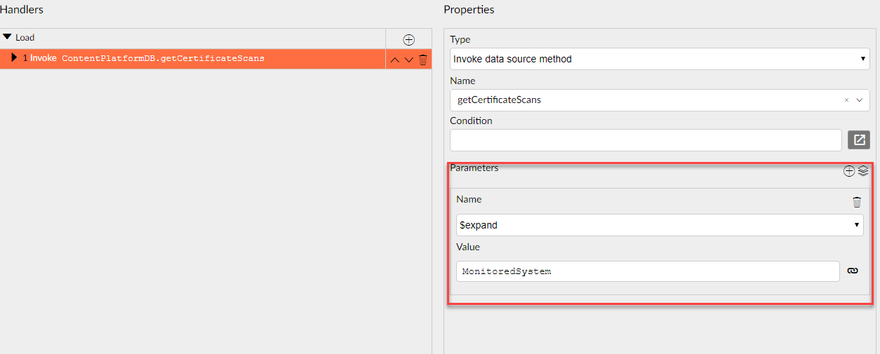This screenshot has height=354, width=880.
Task: Click the MonitoredSystem value field
Action: [x=648, y=271]
